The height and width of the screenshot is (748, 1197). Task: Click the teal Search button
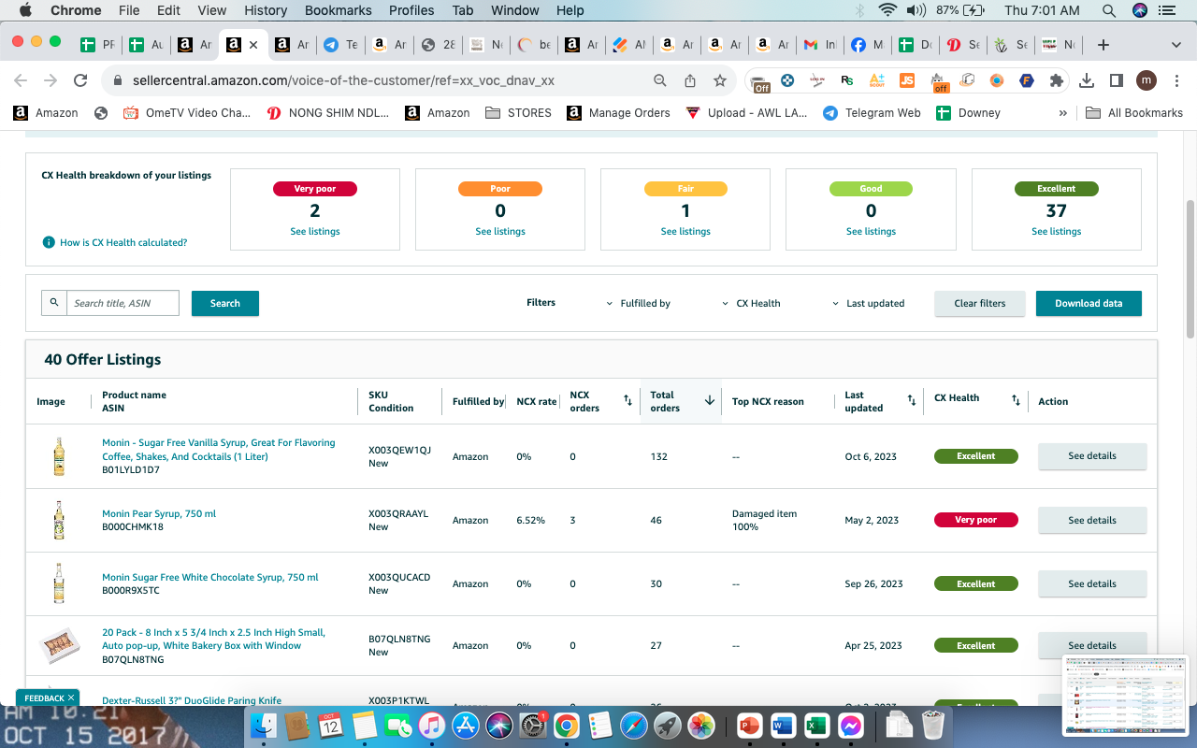pos(225,303)
